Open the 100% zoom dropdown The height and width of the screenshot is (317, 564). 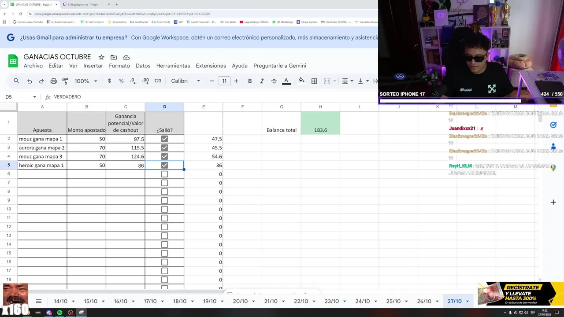click(x=86, y=81)
